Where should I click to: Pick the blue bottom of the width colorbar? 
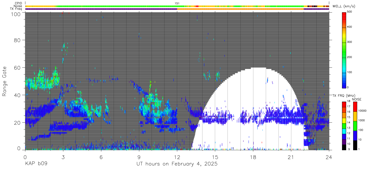click(x=344, y=84)
